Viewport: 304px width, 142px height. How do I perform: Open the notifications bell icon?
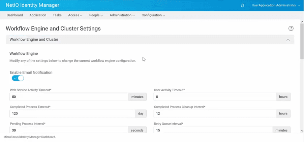(242, 6)
